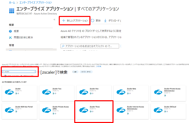Open the ': All' filter pill
189x123 pixels.
pyautogui.click(x=75, y=72)
